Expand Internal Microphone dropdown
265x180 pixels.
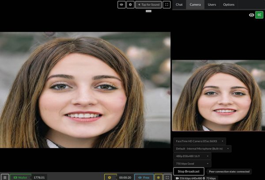(202, 149)
